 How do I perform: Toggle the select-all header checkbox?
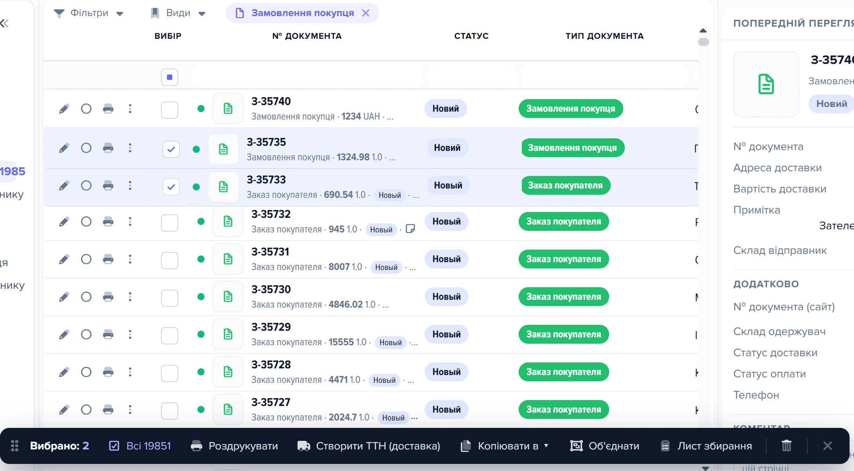click(170, 77)
